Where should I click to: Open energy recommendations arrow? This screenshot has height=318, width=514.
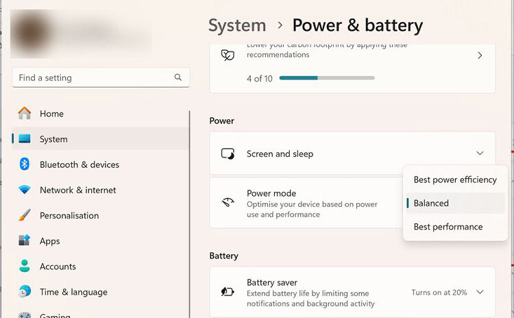(480, 56)
